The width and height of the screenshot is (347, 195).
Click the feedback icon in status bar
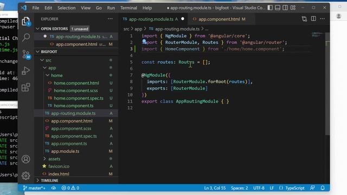point(312,188)
